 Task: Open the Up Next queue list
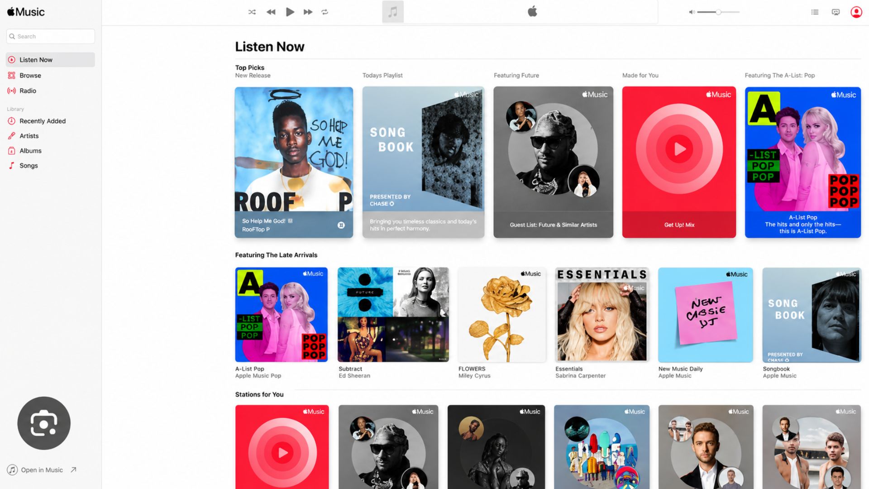815,12
